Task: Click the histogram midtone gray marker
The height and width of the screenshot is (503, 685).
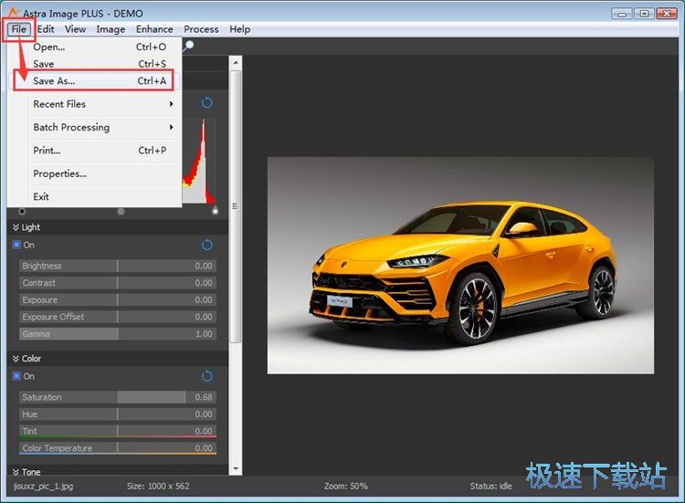Action: 121,211
